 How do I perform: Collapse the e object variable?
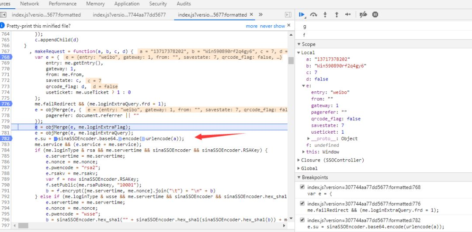click(x=303, y=86)
